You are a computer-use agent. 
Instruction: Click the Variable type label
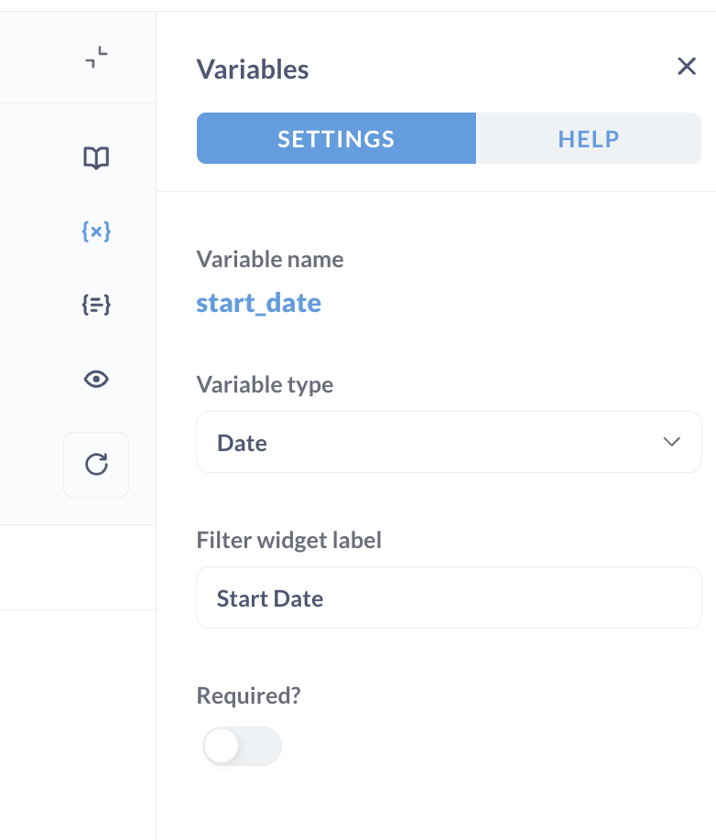tap(265, 384)
